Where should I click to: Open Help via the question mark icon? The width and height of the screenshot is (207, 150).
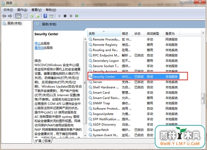pos(45,16)
